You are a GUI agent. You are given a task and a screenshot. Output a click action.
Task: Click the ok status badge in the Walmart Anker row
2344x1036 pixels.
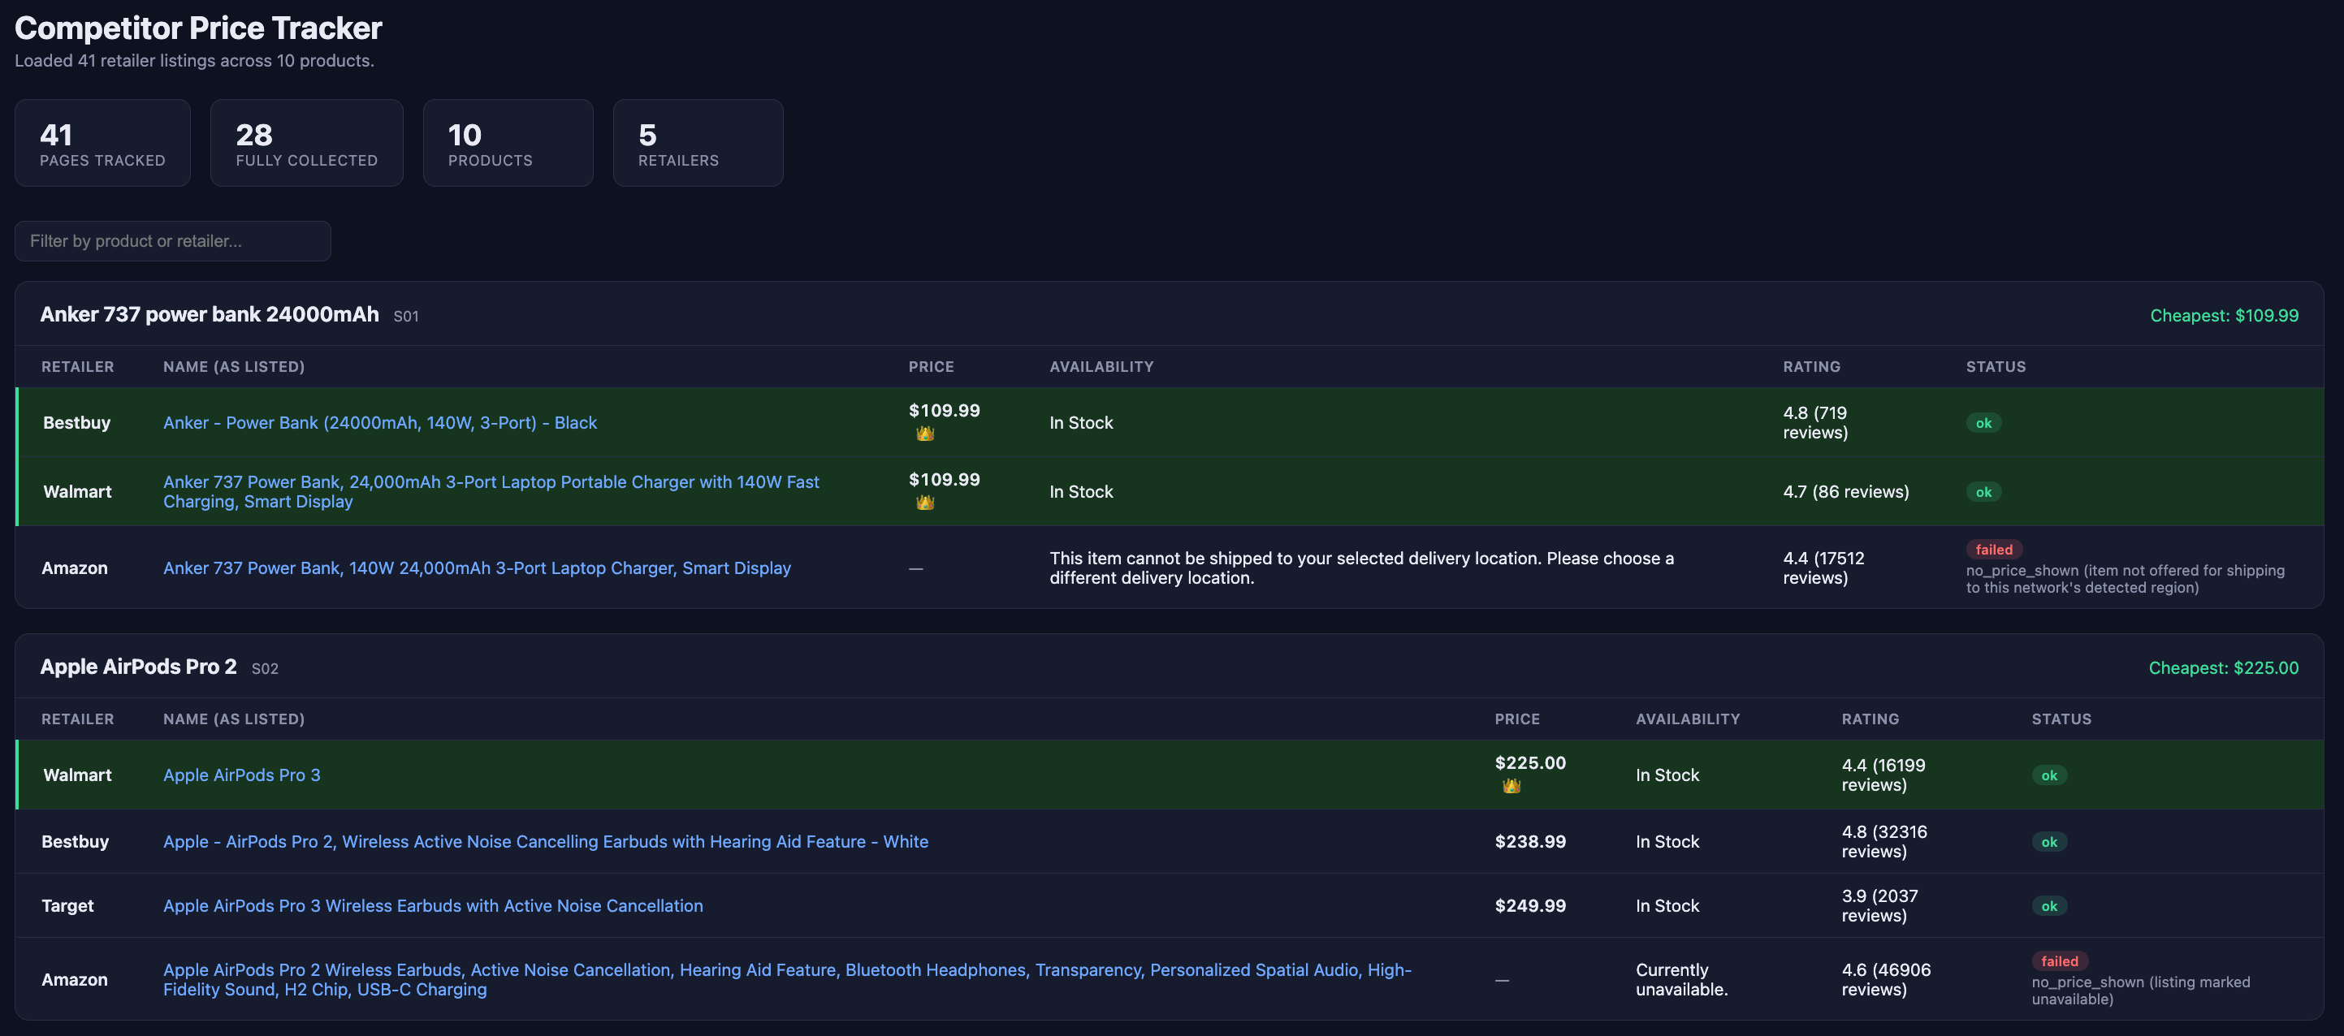(1983, 492)
